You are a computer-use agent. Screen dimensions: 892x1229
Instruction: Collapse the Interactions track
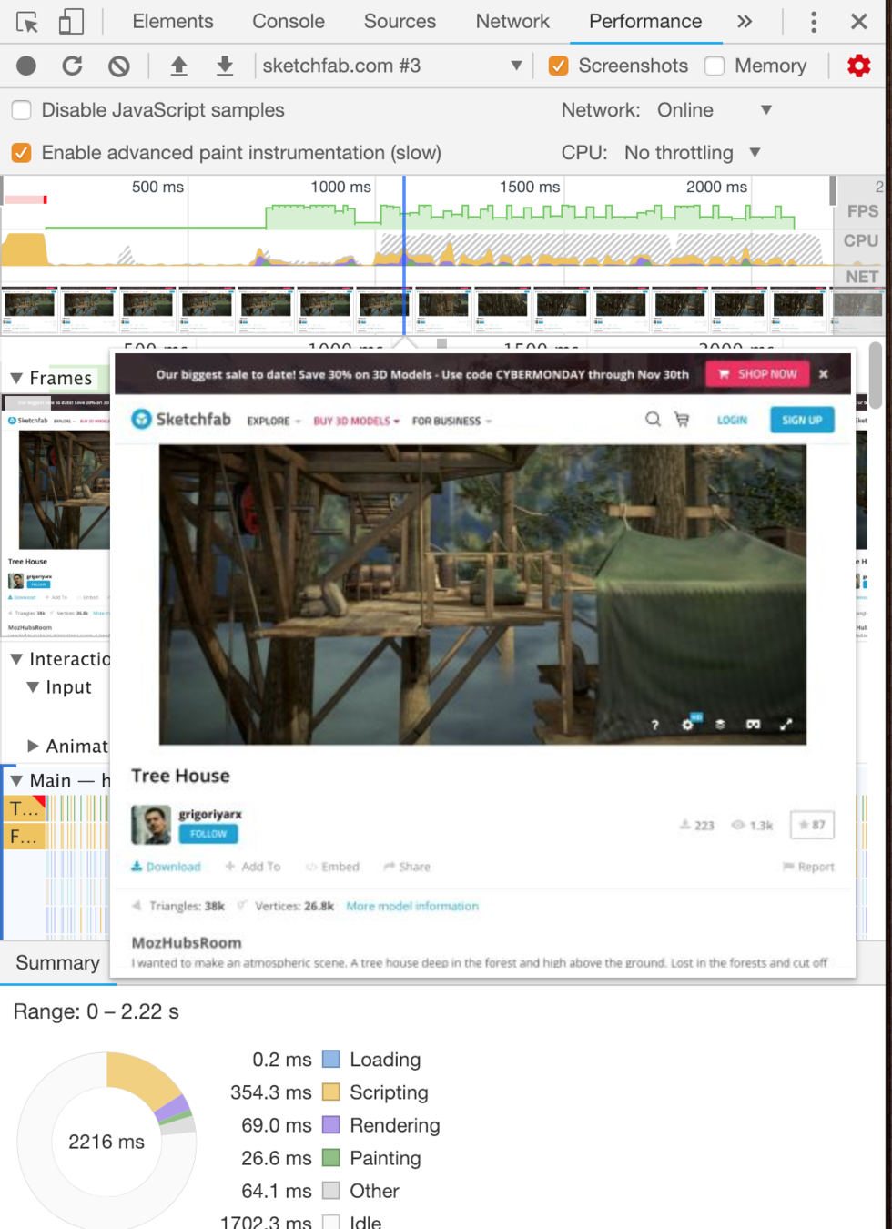pos(16,659)
